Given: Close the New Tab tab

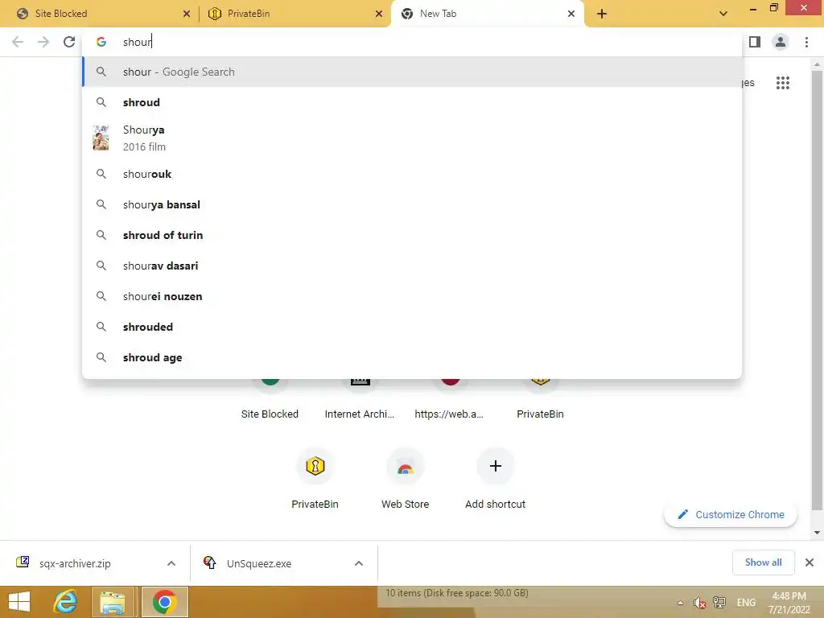Looking at the screenshot, I should tap(571, 14).
